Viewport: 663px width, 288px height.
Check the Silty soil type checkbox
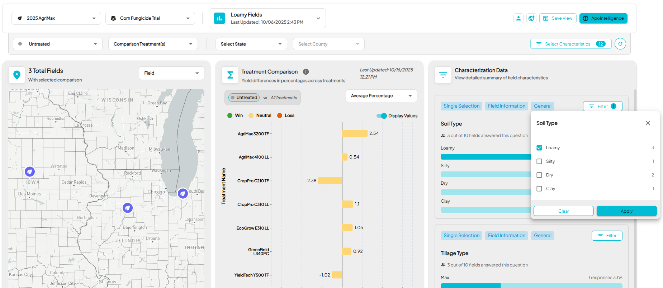[x=539, y=161]
